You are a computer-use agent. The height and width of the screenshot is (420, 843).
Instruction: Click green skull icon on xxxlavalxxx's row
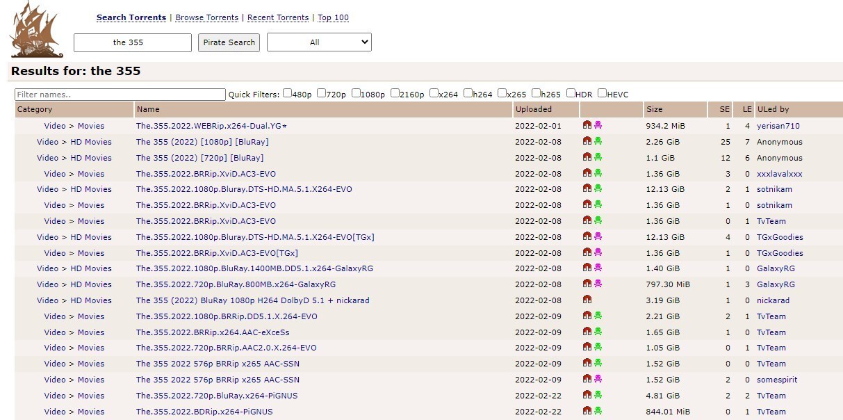(598, 173)
